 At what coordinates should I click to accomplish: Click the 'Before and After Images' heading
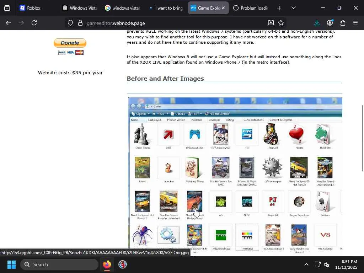click(165, 79)
